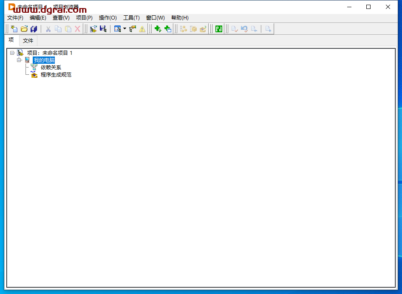Click the Deploy box with arrow icon
402x294 pixels.
click(x=203, y=29)
